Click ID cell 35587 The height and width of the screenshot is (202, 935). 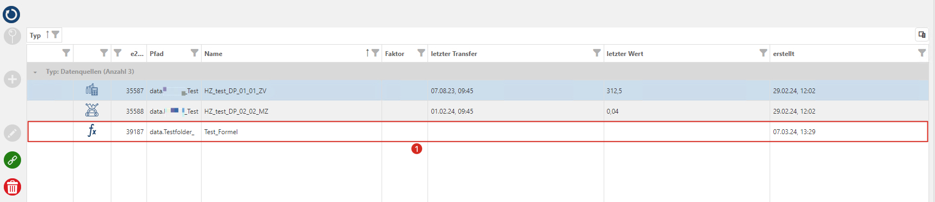pos(135,91)
